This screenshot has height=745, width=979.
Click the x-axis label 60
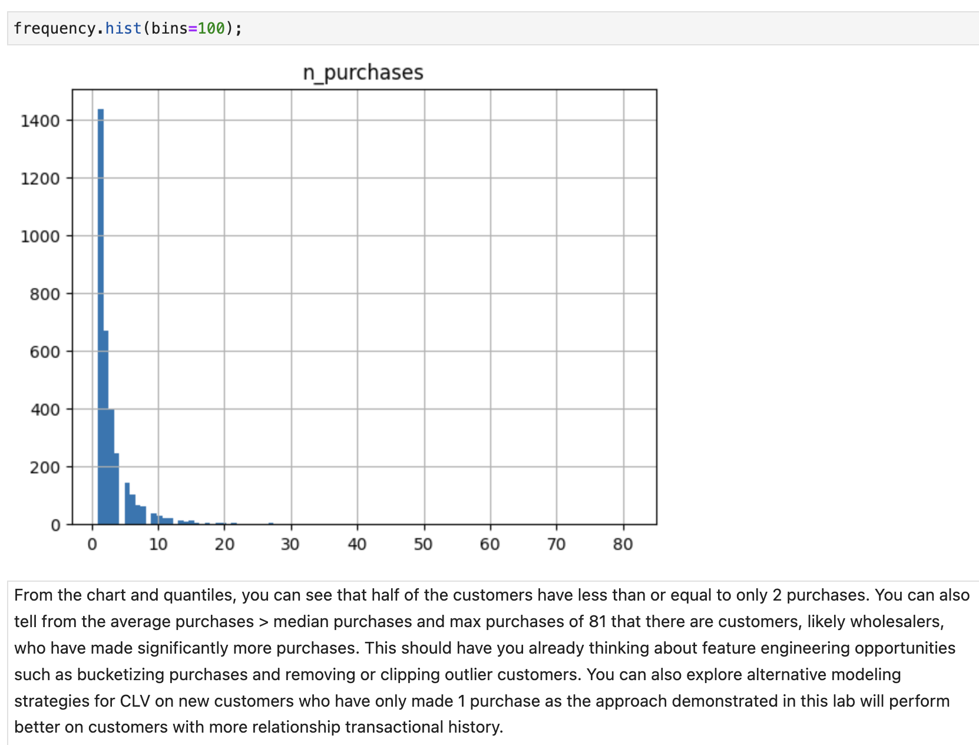[490, 544]
